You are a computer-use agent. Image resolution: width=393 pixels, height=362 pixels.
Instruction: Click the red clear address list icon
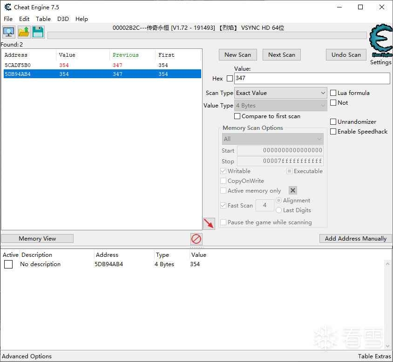pyautogui.click(x=196, y=239)
